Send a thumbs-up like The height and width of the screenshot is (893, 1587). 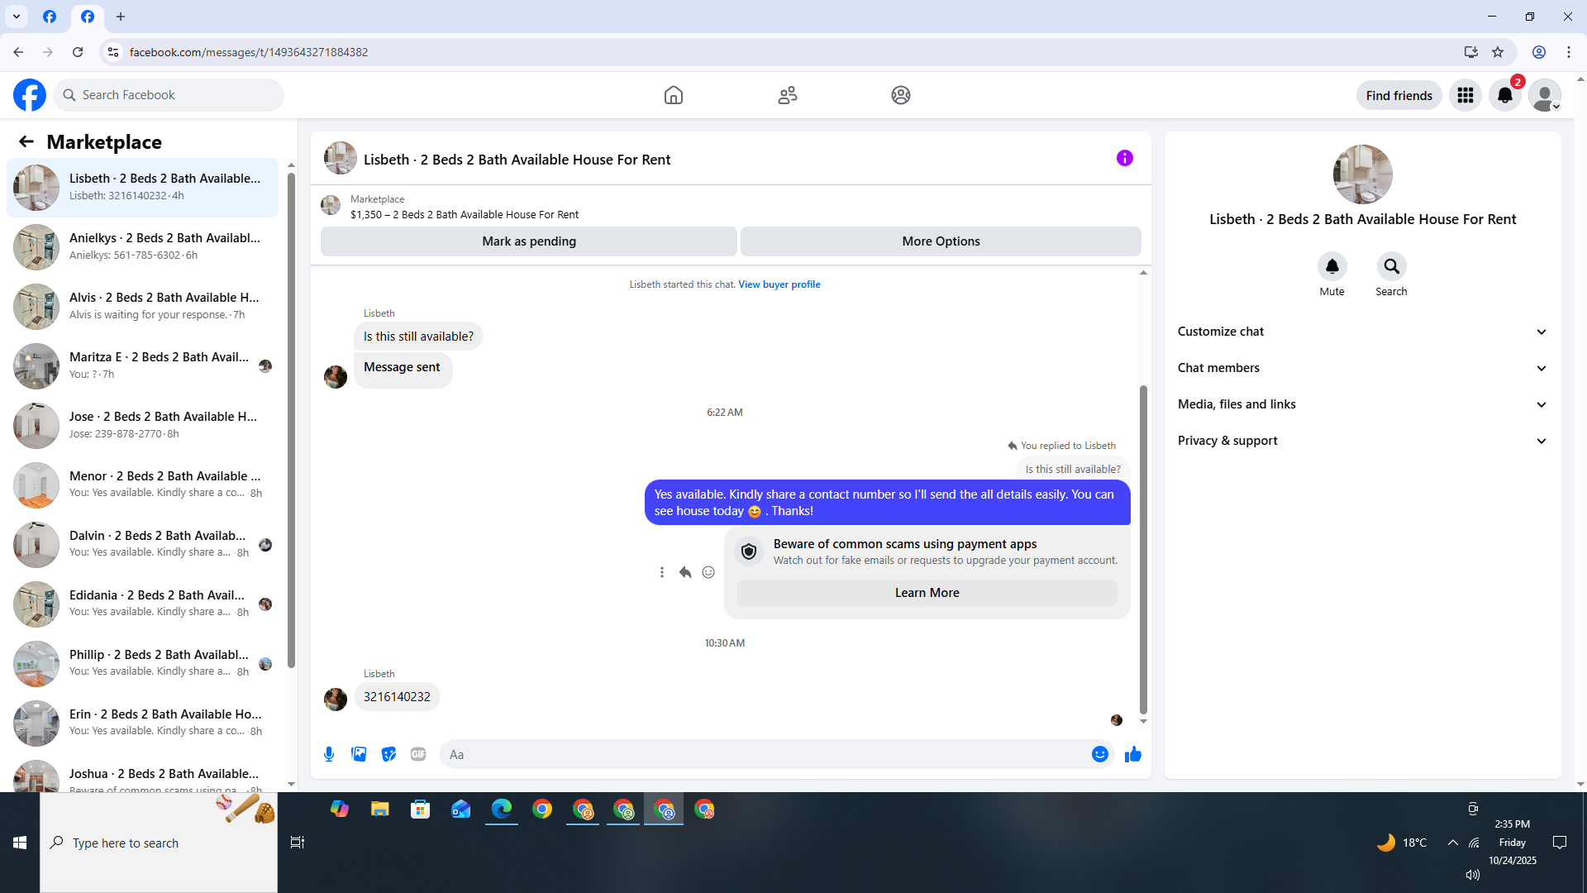click(x=1132, y=754)
